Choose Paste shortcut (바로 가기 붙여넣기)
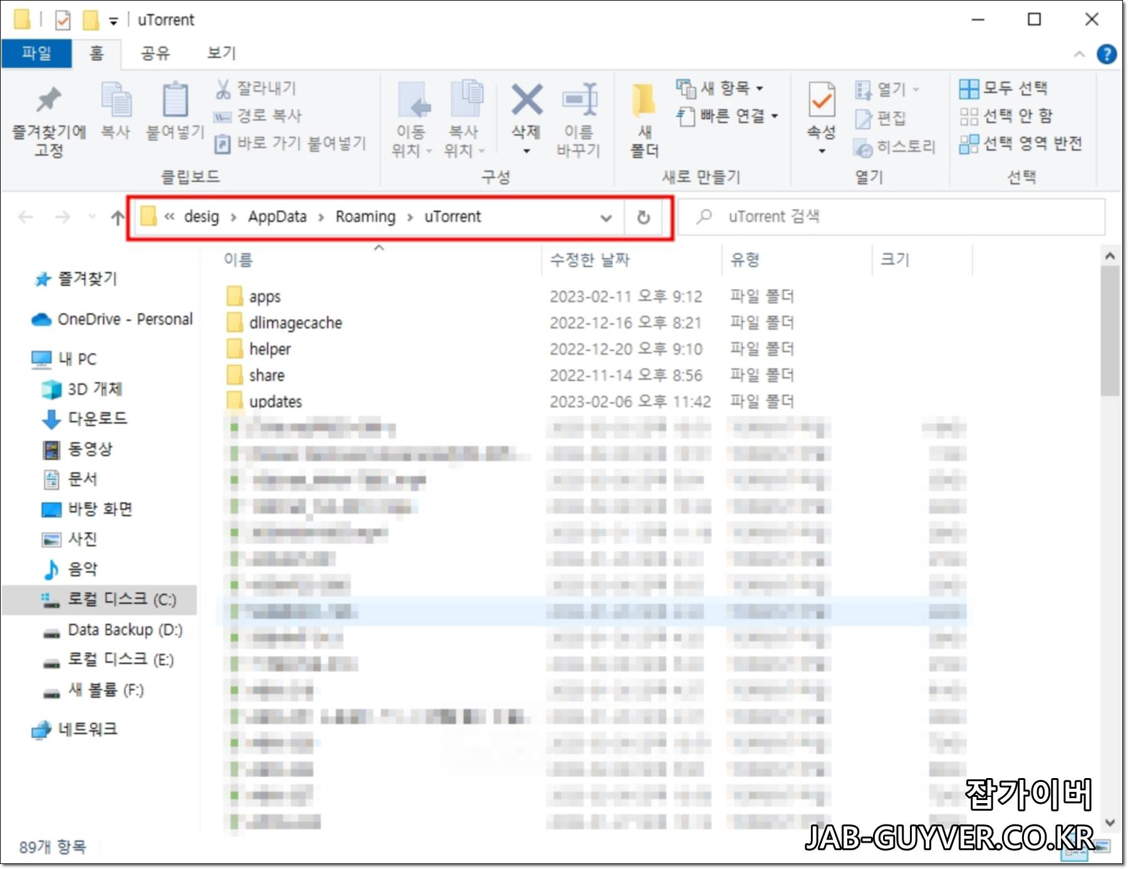 pos(290,144)
